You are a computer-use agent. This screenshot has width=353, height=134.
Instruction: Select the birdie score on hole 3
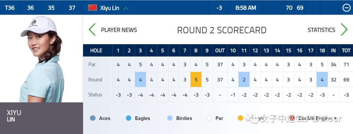(x=140, y=80)
